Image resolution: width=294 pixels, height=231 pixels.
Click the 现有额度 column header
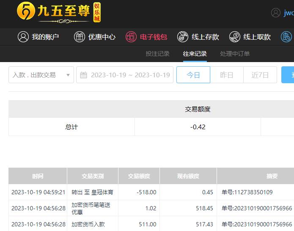coord(188,176)
